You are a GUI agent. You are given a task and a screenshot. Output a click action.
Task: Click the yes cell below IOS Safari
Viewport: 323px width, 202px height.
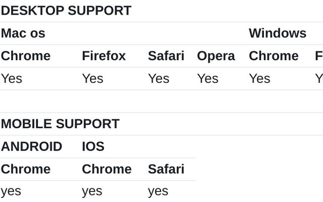[158, 192]
